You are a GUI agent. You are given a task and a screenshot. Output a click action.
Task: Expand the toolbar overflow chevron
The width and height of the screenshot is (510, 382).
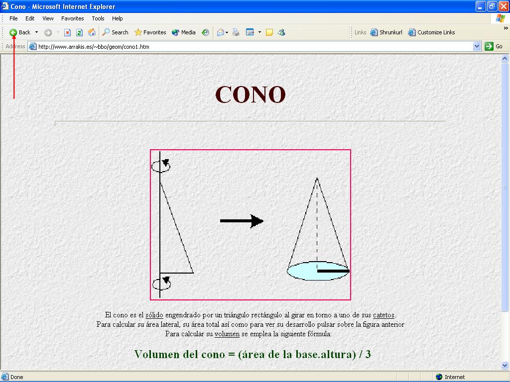pos(506,28)
